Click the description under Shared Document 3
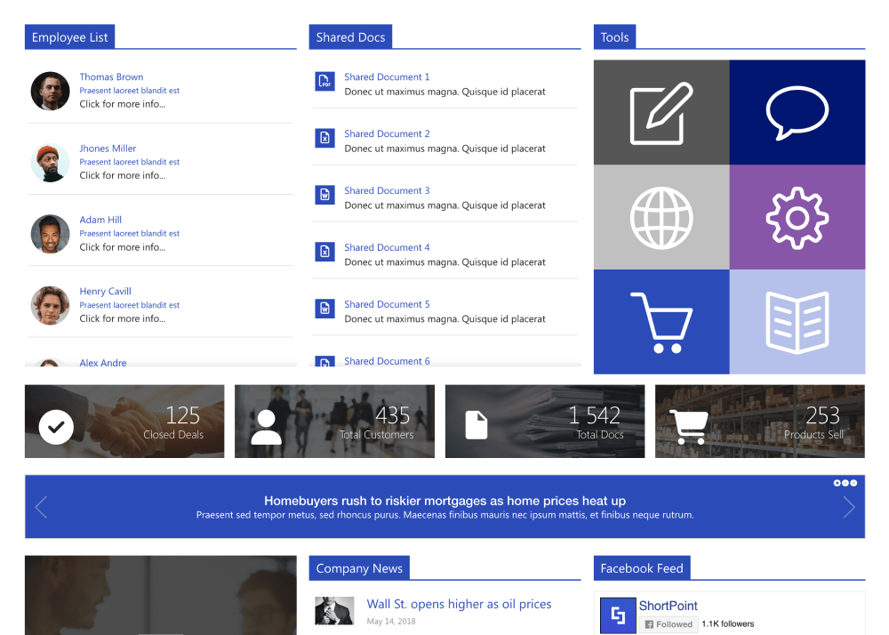 coord(445,205)
